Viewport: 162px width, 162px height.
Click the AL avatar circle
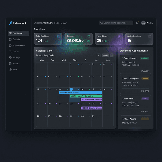coord(144,23)
